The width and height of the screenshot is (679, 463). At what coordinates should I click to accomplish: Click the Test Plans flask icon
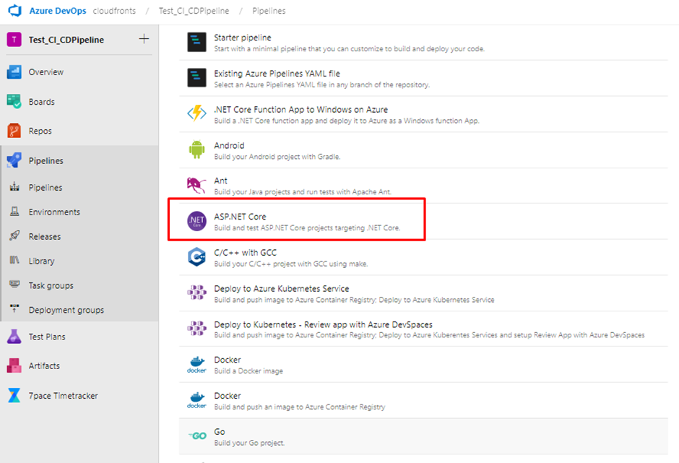pyautogui.click(x=14, y=337)
